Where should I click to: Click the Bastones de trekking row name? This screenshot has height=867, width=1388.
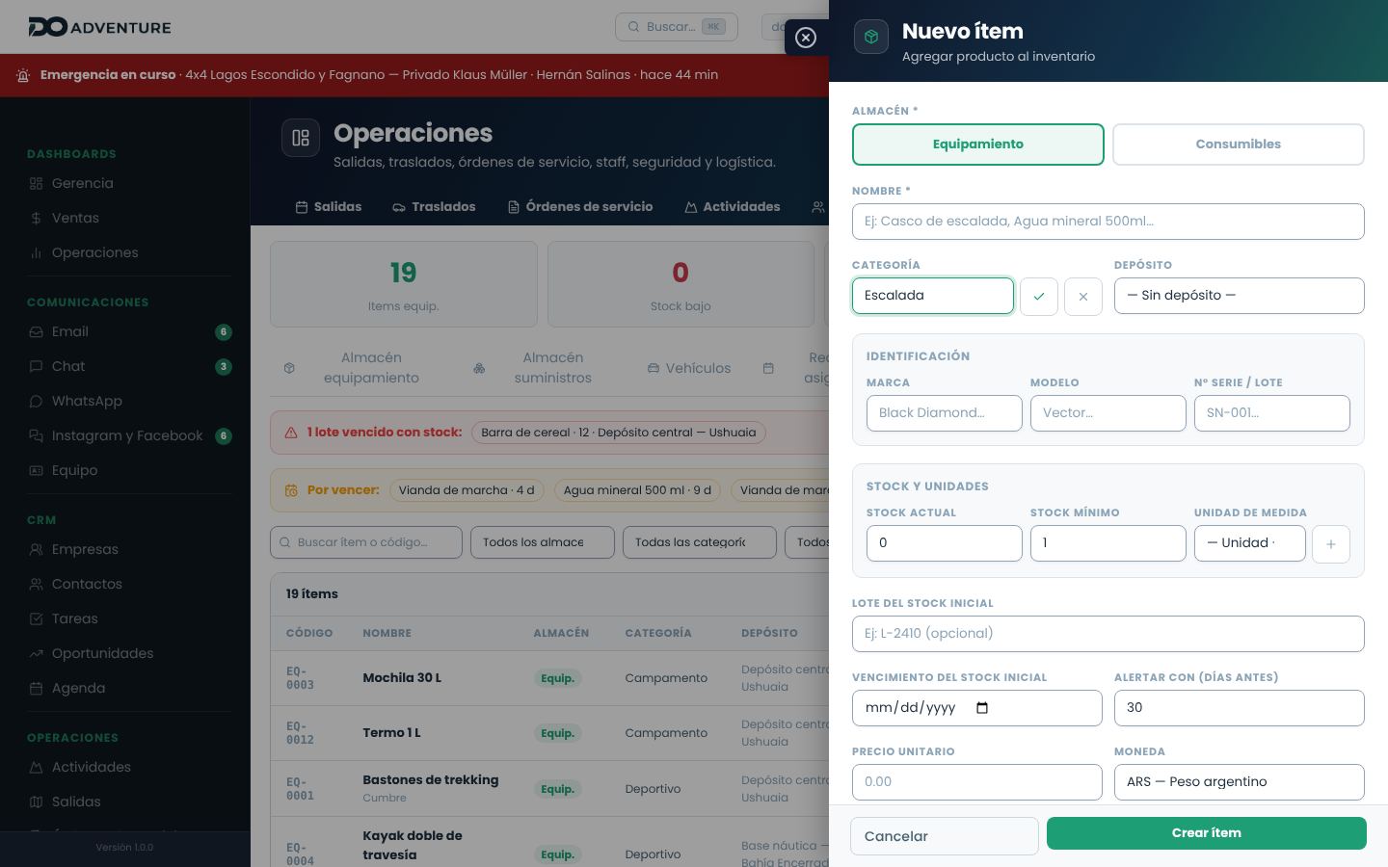pos(431,780)
